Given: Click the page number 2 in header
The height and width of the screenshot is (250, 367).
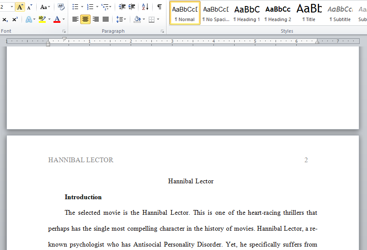Looking at the screenshot, I should coord(306,160).
